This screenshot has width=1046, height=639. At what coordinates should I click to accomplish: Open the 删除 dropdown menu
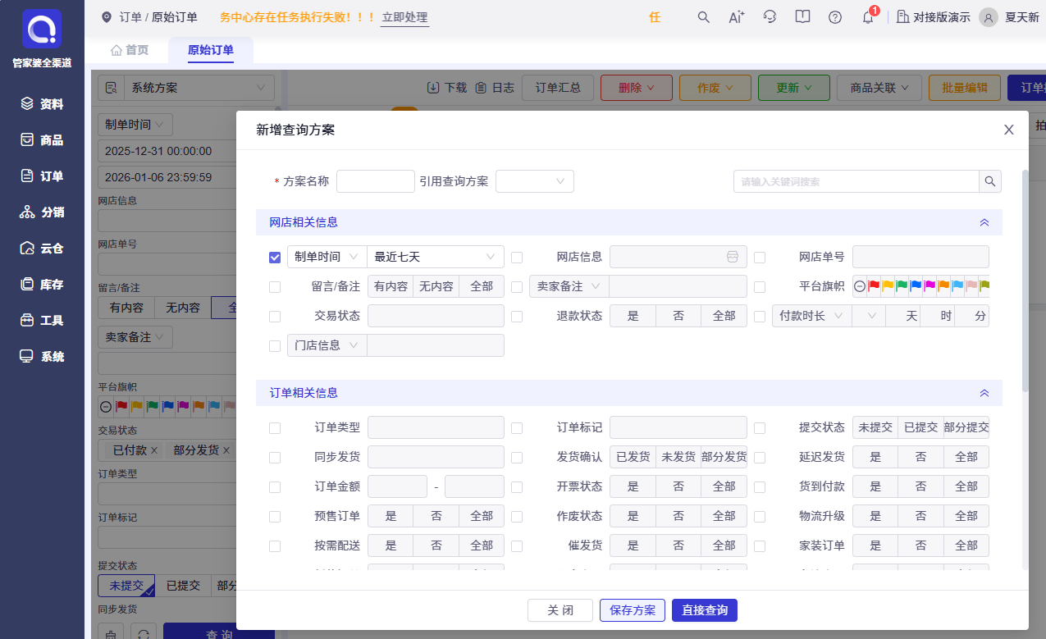pyautogui.click(x=637, y=88)
